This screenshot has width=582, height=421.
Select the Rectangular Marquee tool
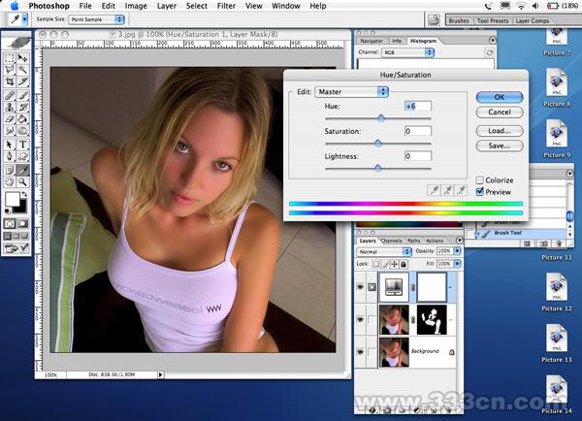10,58
